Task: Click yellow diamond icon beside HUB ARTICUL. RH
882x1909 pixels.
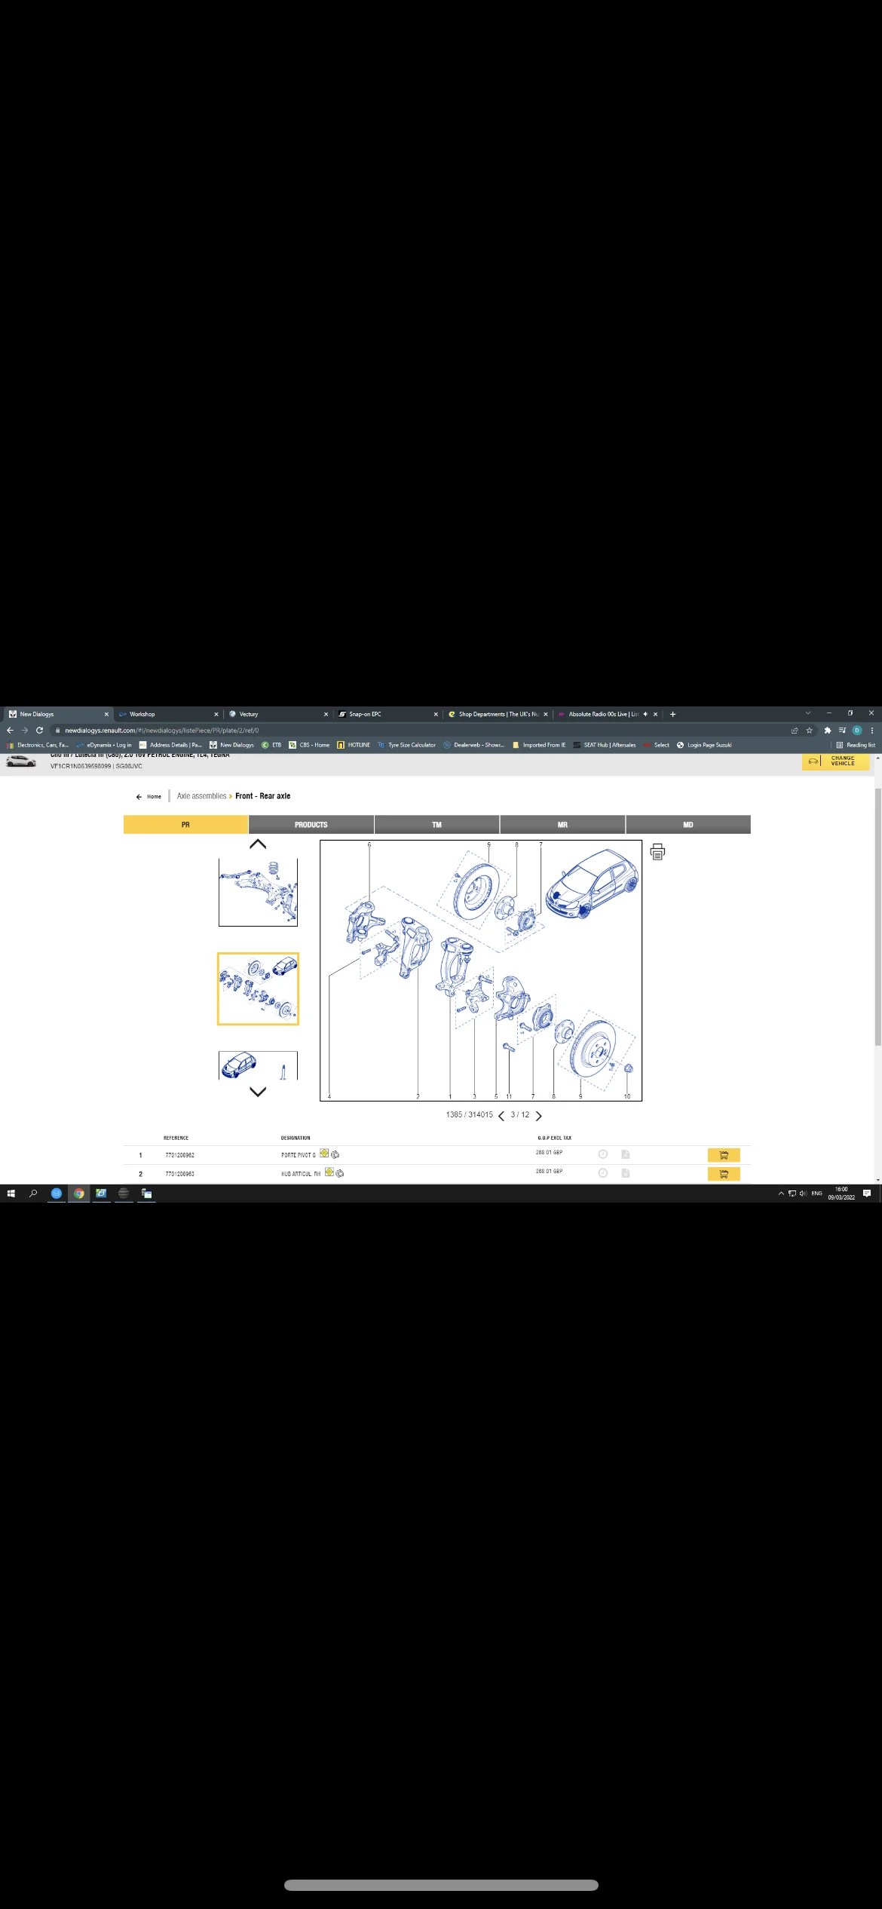Action: click(x=329, y=1172)
